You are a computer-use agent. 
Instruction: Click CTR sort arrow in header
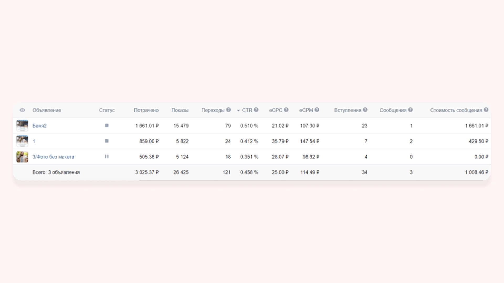coord(238,111)
